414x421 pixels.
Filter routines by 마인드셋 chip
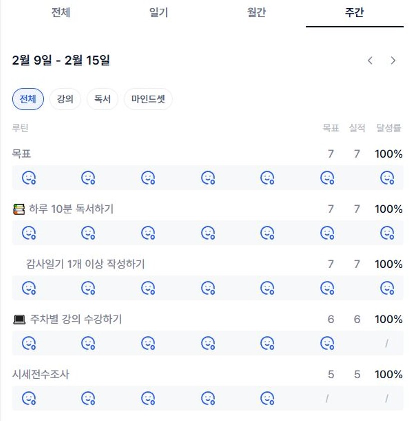point(148,99)
